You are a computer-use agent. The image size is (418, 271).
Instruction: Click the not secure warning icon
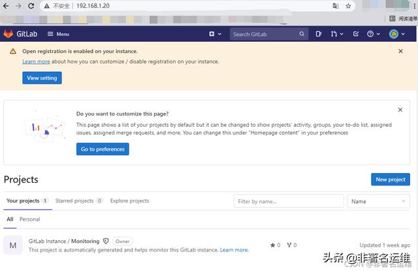[x=46, y=6]
